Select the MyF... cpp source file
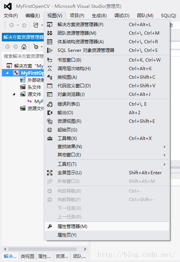 click(35, 101)
